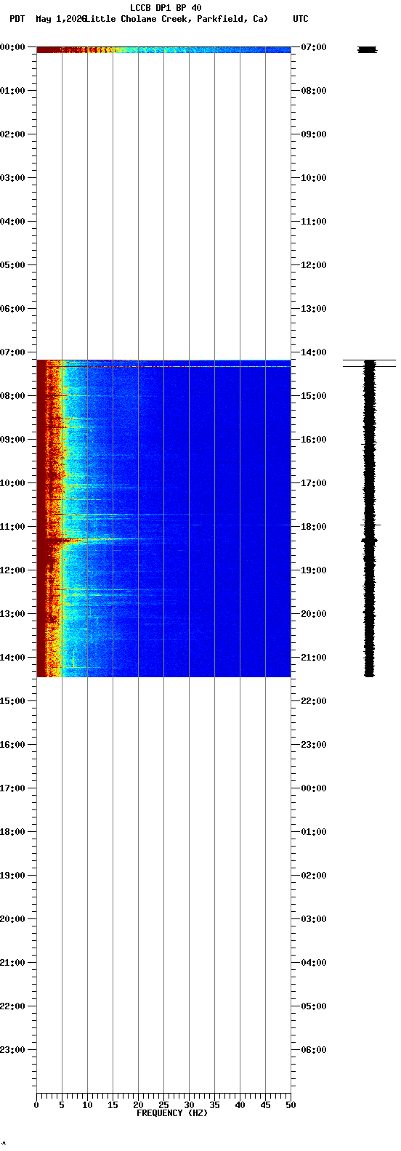Click the bright horizontal event line near 14:20 UTC
The height and width of the screenshot is (1151, 401).
click(x=163, y=367)
